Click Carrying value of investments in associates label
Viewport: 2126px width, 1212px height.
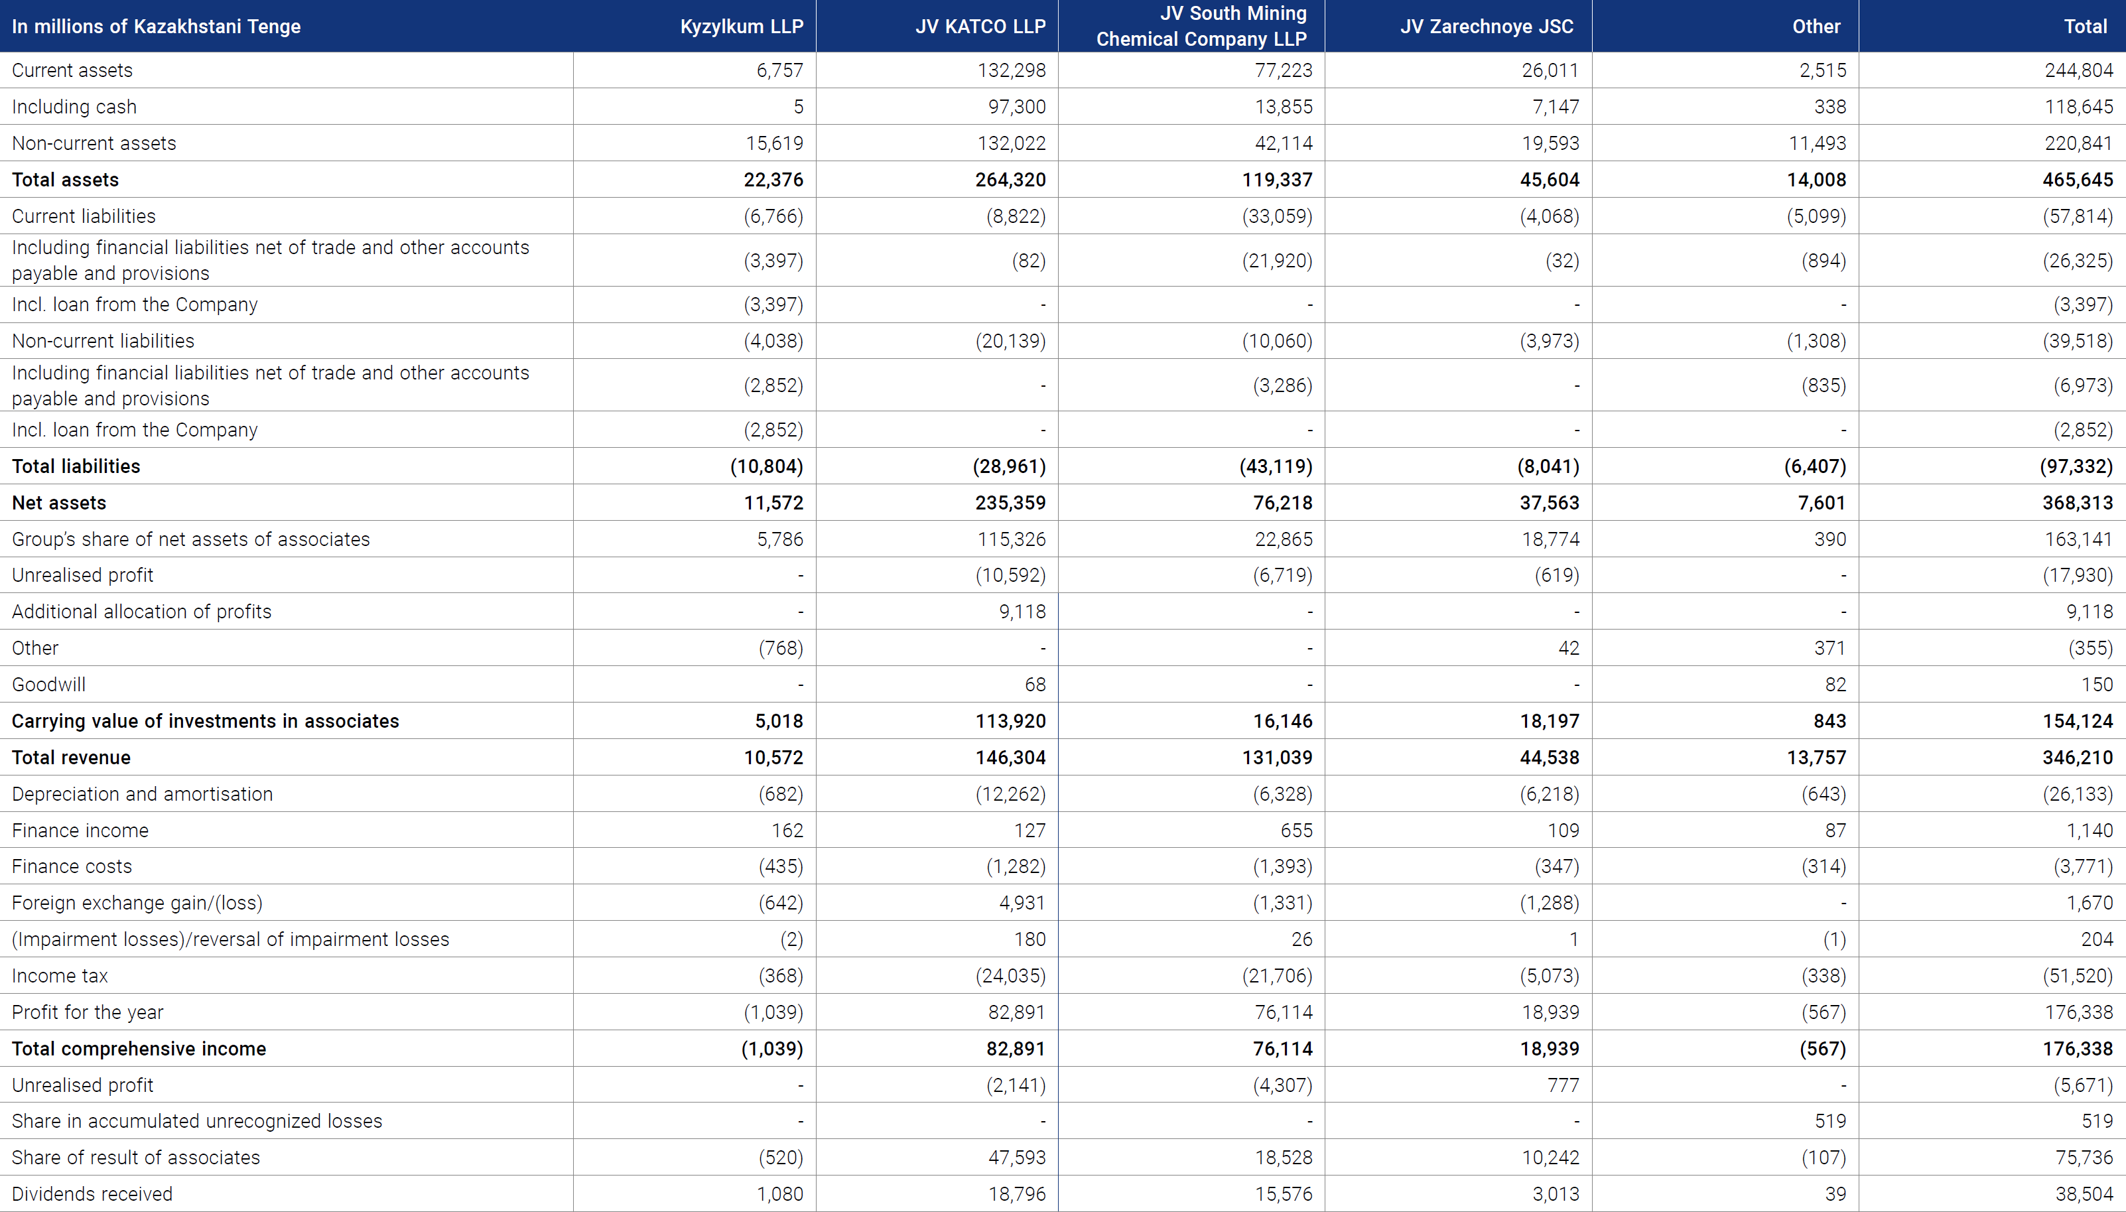point(206,721)
